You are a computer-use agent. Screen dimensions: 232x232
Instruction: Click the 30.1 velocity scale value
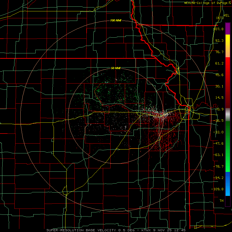(x=219, y=86)
